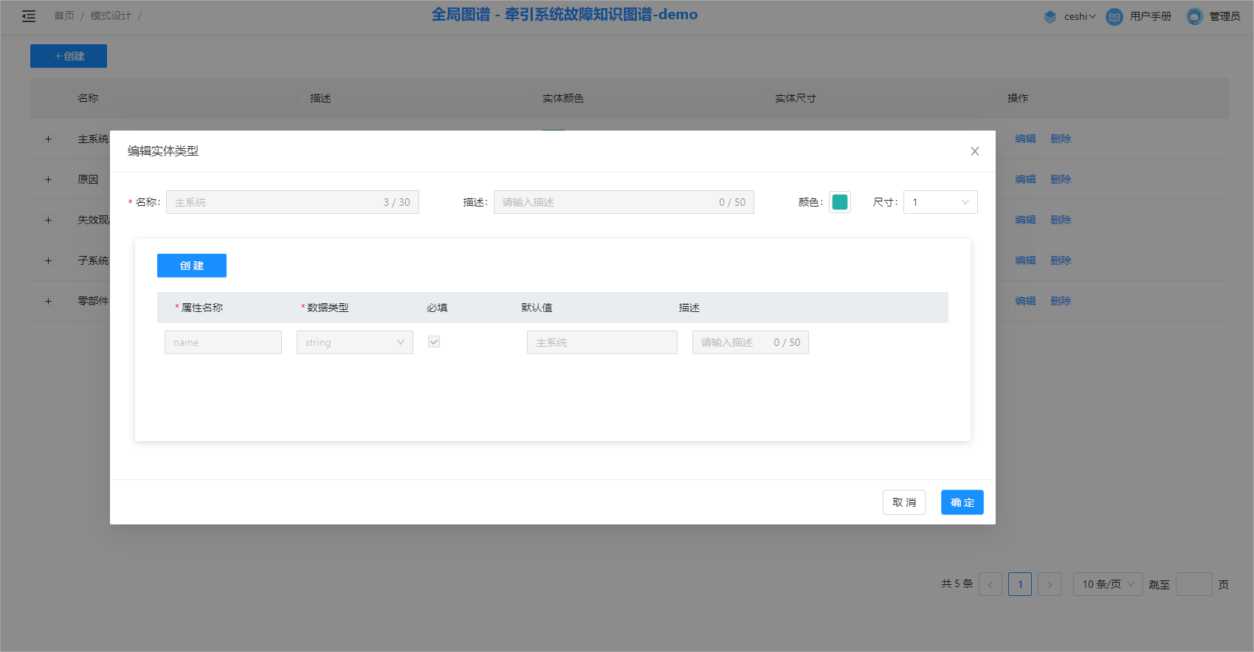Go to next page arrow
Viewport: 1254px width, 652px height.
[x=1049, y=584]
